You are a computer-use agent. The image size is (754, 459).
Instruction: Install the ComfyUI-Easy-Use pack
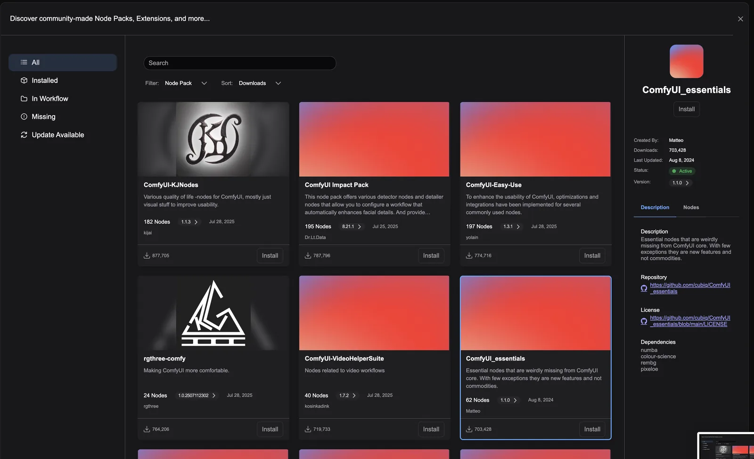(x=592, y=255)
